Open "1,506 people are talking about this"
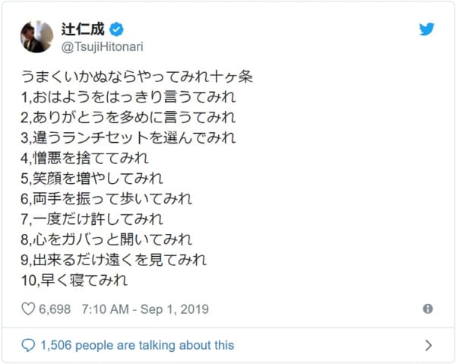 click(138, 346)
